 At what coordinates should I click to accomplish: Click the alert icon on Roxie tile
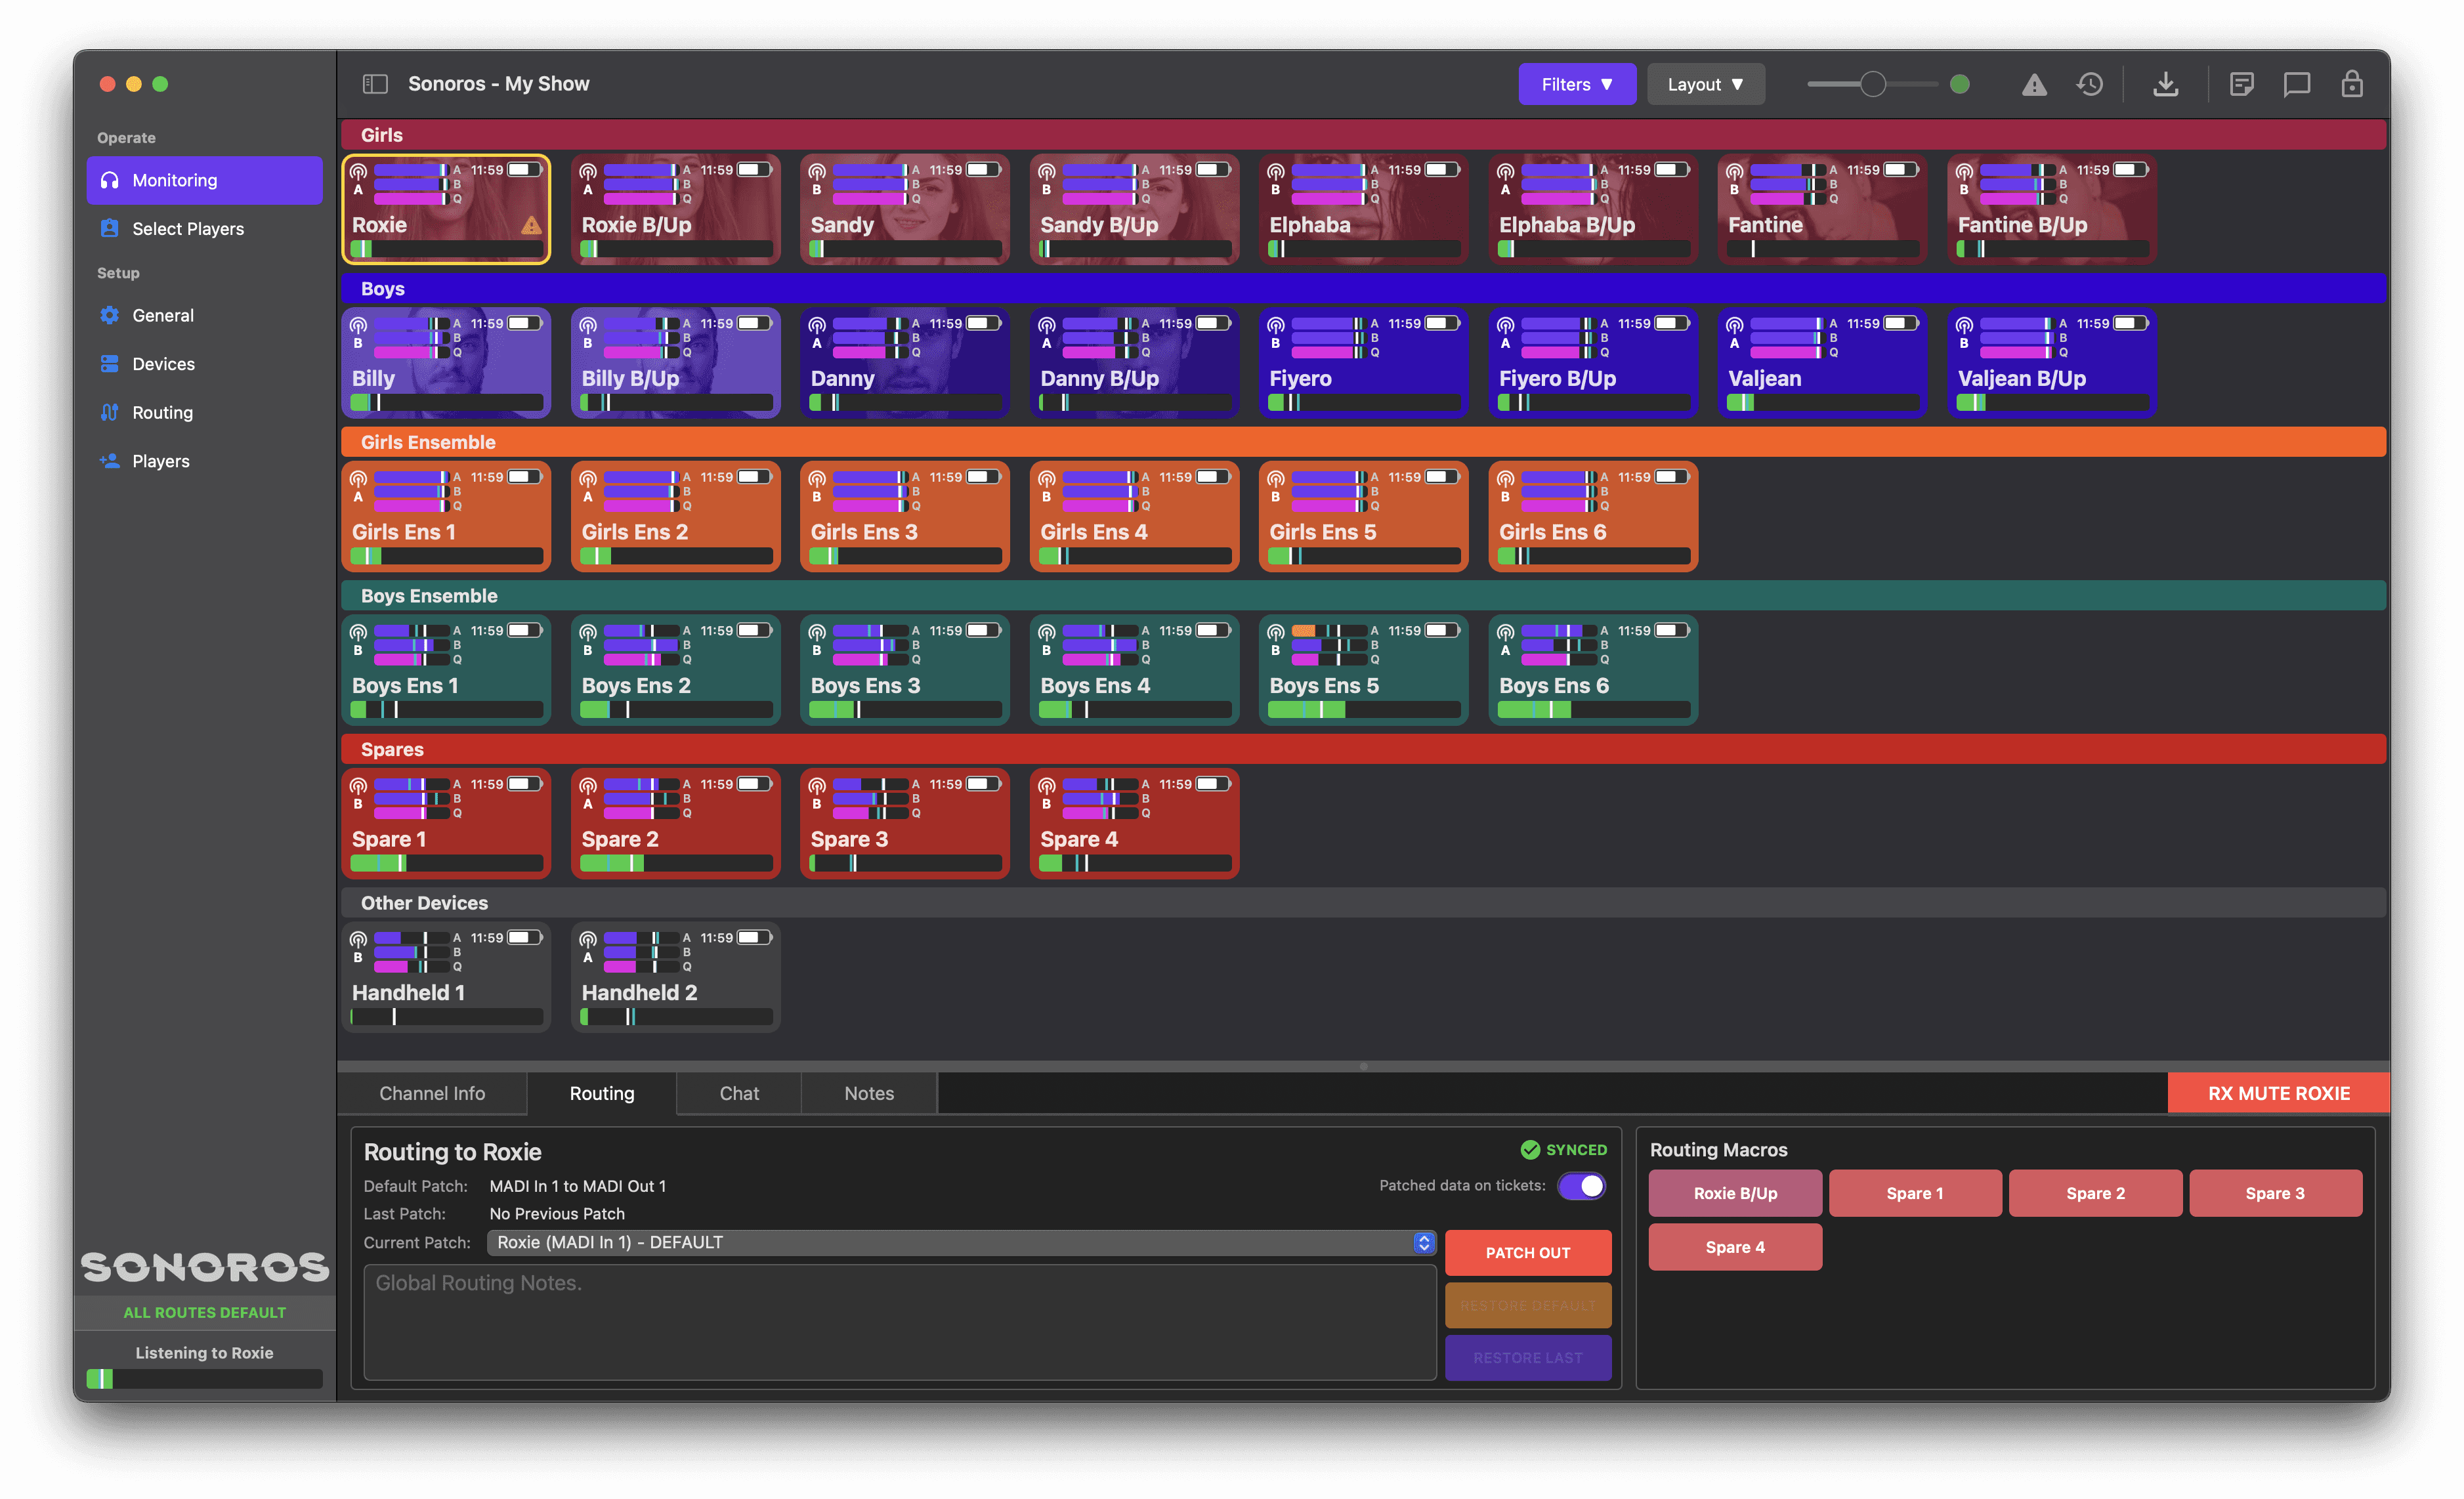click(531, 226)
